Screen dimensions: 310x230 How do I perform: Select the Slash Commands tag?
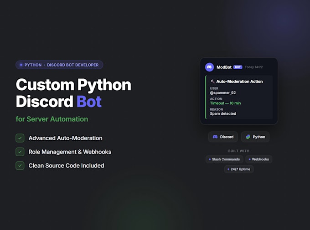click(x=224, y=159)
